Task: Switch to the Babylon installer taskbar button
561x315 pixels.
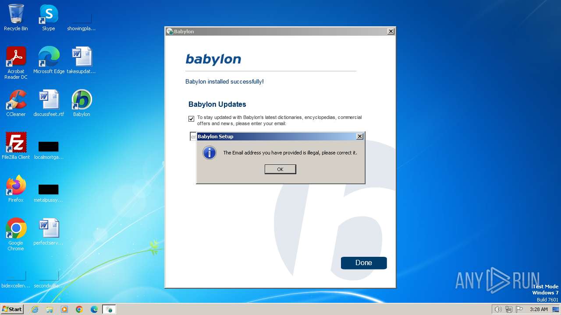Action: coord(109,309)
